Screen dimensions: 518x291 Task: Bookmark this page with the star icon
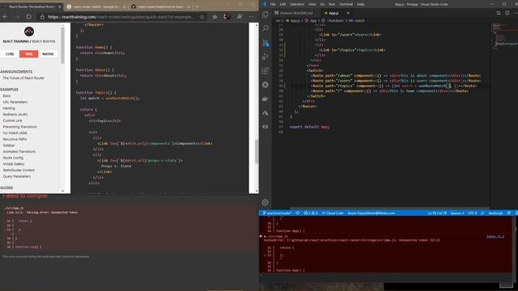point(202,17)
